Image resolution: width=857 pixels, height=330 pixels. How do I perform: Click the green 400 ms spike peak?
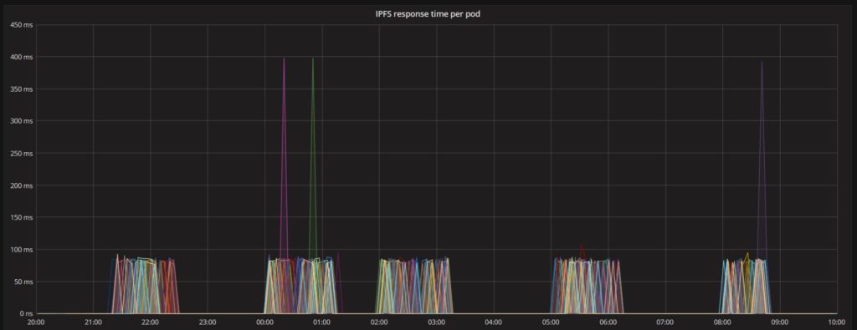(313, 58)
